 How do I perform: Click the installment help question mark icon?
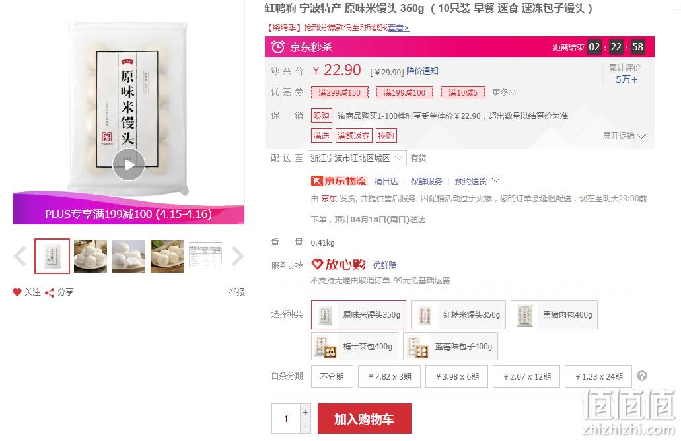pyautogui.click(x=642, y=376)
